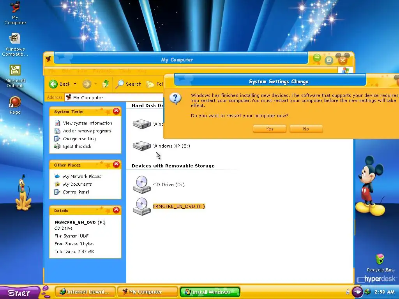The width and height of the screenshot is (399, 299).
Task: Click Eject this disk
Action: click(77, 146)
